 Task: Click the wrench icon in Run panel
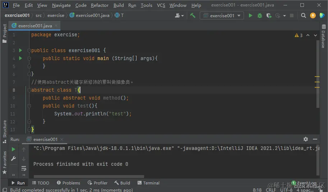pos(13,159)
